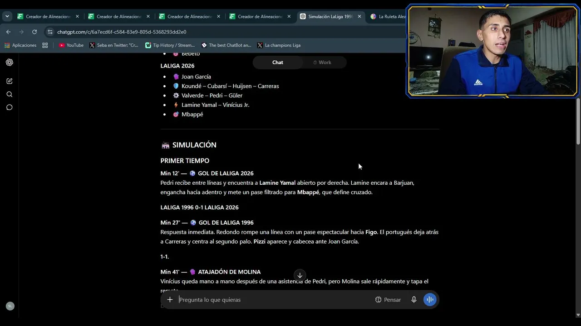Launch voice mode with the blue waveform button
Image resolution: width=581 pixels, height=326 pixels.
430,300
